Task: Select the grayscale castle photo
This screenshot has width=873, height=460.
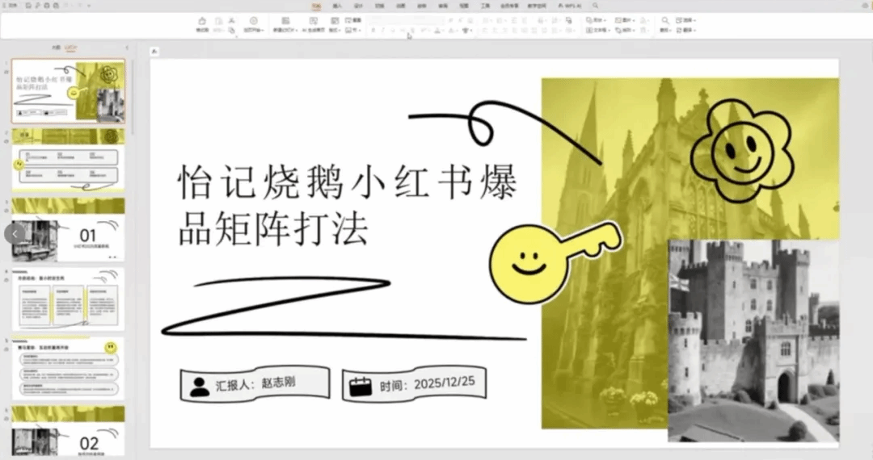Action: (753, 341)
